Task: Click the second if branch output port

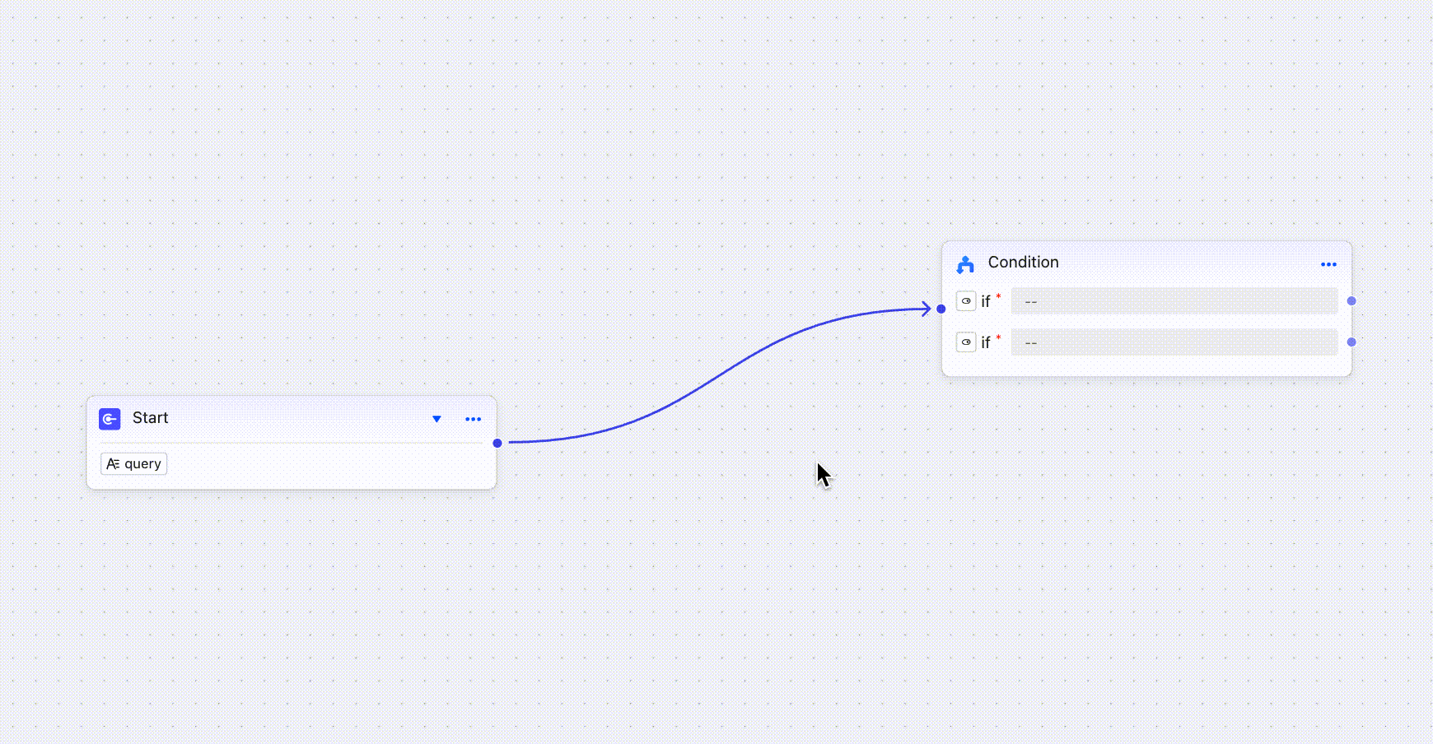Action: [1351, 342]
